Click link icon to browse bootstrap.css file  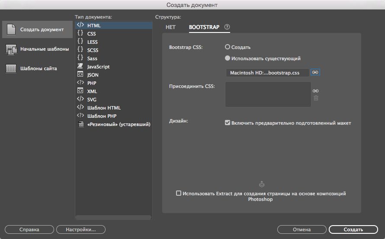315,72
